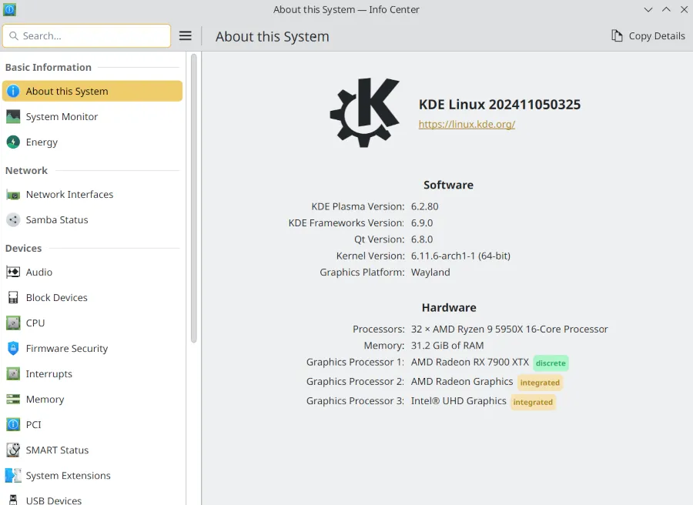
Task: Open the CPU page label
Action: 35,323
